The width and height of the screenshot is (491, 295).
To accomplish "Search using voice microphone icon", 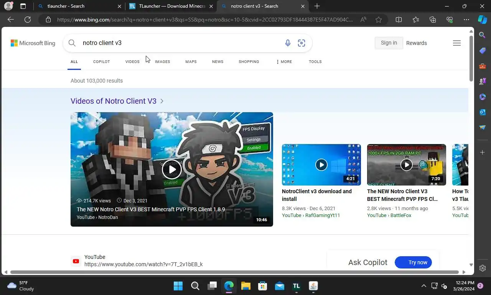I will (288, 43).
